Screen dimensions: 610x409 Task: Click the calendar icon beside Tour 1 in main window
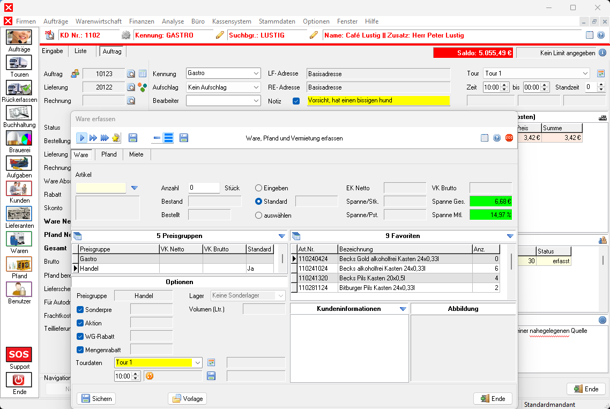tap(601, 73)
